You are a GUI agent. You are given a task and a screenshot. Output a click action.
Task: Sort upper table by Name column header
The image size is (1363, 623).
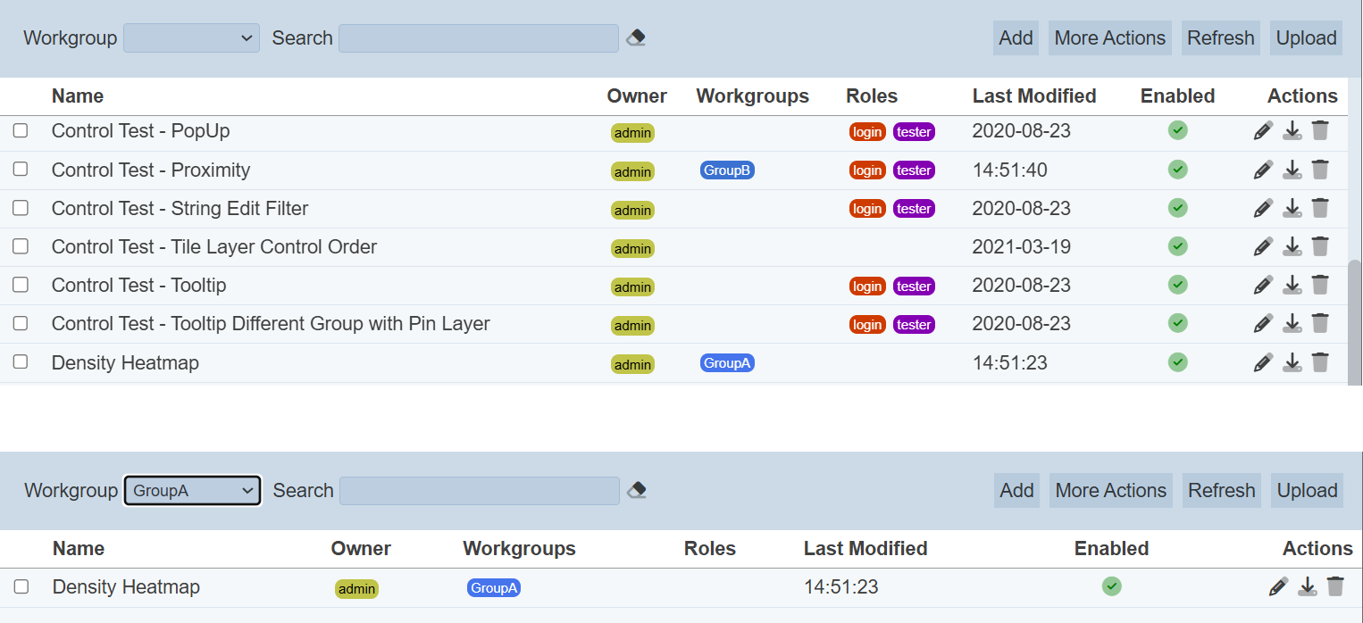pyautogui.click(x=78, y=96)
